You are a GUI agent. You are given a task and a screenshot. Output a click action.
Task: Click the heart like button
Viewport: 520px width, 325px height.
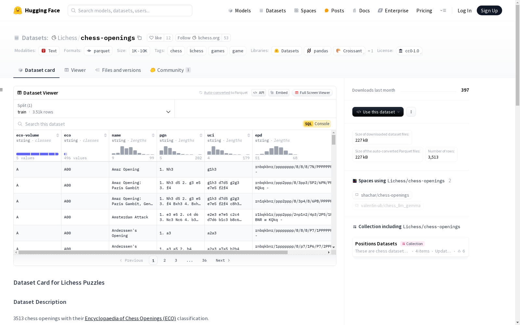pos(155,38)
